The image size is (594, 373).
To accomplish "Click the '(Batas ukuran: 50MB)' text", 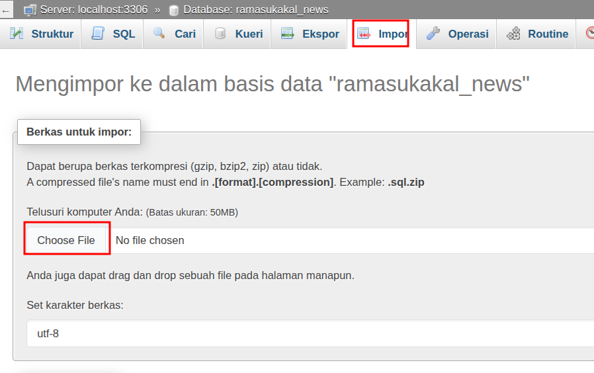I will point(192,212).
